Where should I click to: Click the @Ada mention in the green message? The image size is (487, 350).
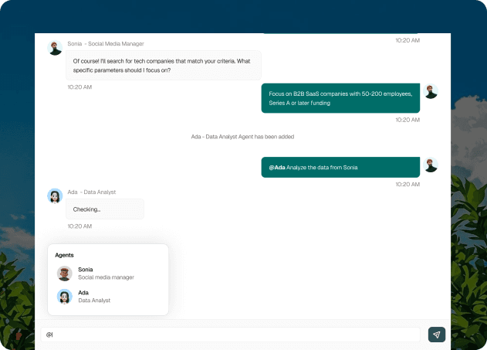pyautogui.click(x=276, y=167)
